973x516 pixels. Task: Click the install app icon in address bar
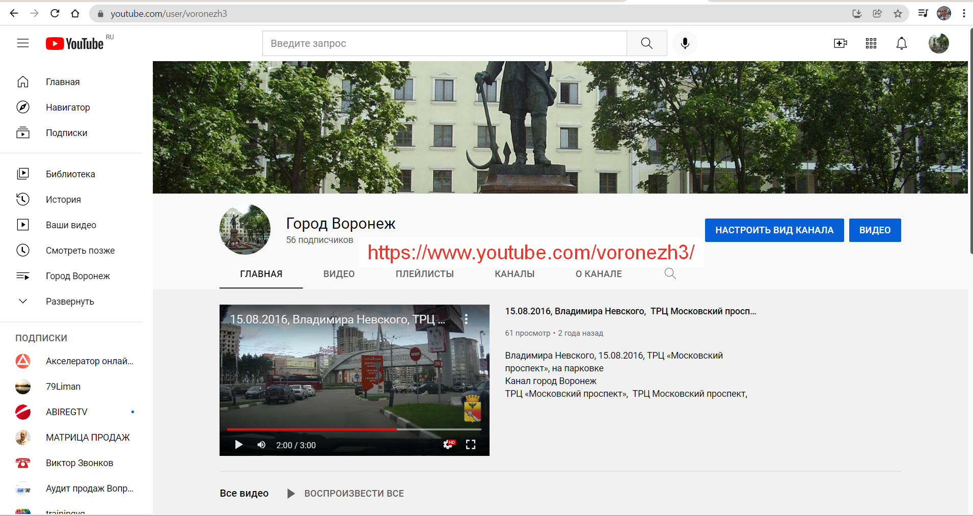pyautogui.click(x=857, y=14)
